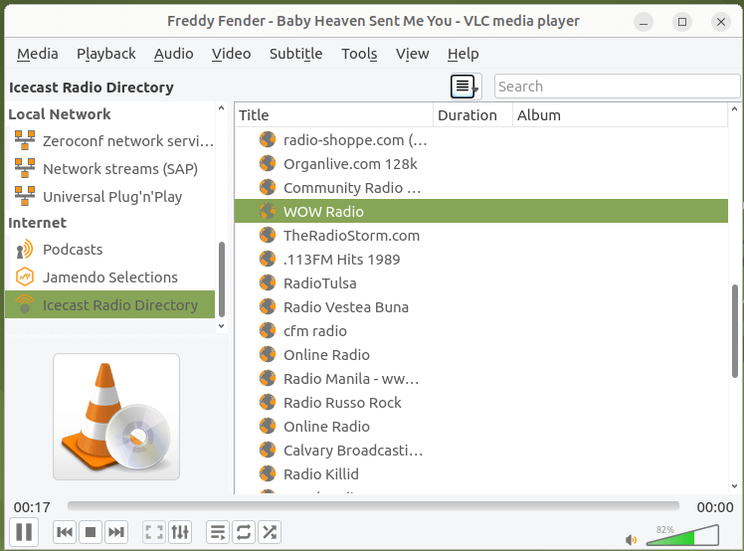The height and width of the screenshot is (551, 744).
Task: Select TheRadioStorm.com station
Action: click(x=481, y=236)
